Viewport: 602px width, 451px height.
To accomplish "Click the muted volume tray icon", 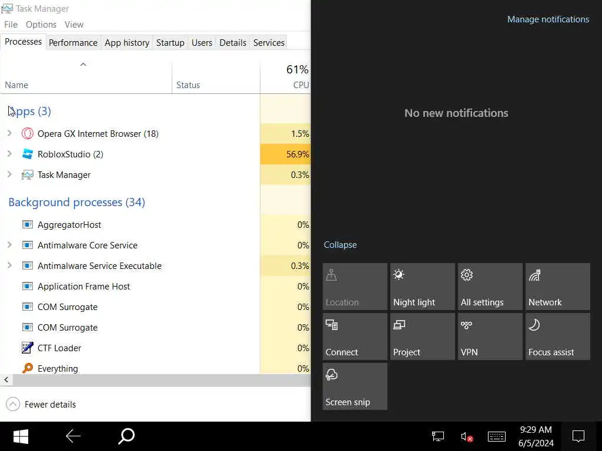I will tap(466, 437).
